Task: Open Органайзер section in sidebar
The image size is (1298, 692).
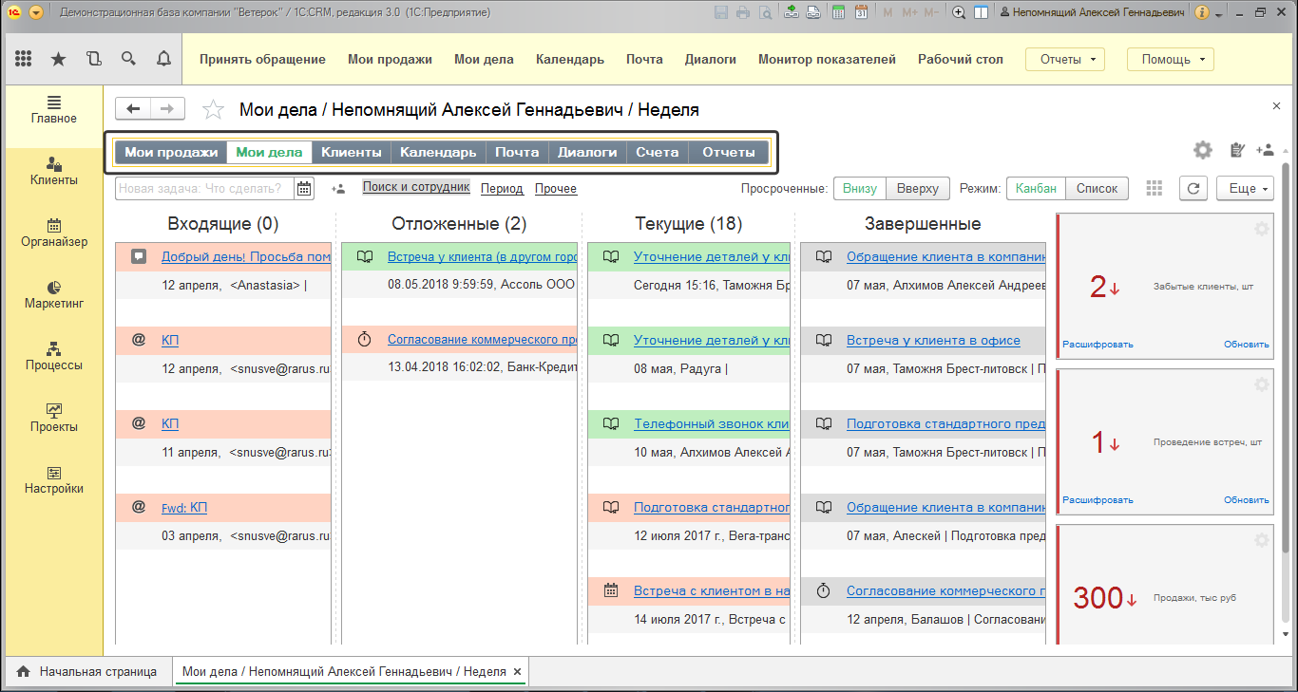Action: (54, 234)
